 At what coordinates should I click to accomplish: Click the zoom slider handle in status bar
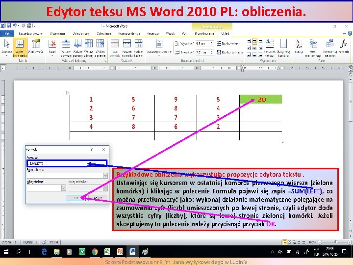click(x=336, y=242)
